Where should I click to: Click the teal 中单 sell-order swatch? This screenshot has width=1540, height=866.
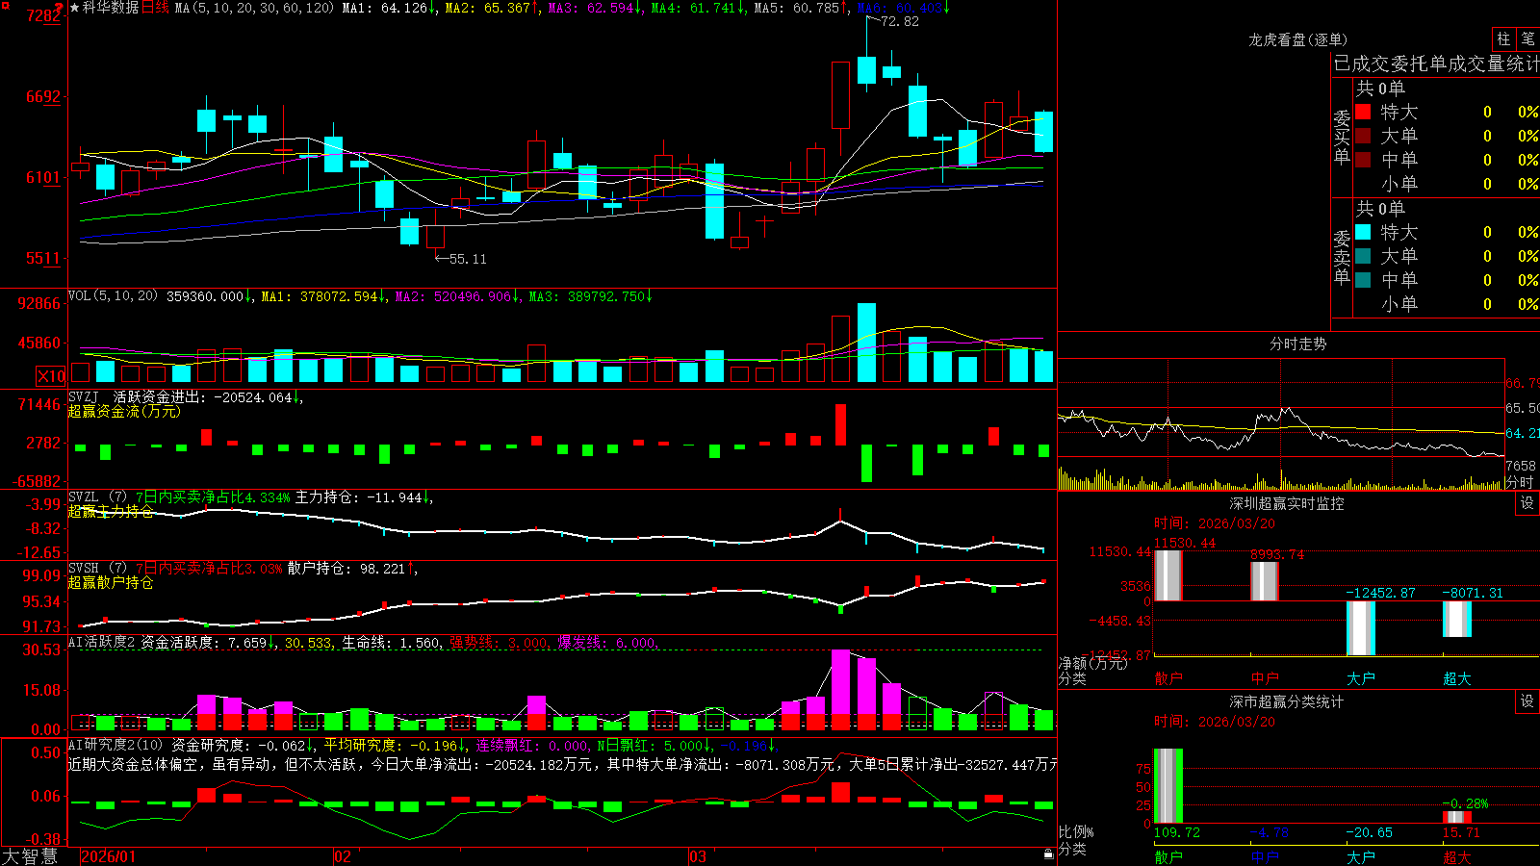click(x=1363, y=280)
